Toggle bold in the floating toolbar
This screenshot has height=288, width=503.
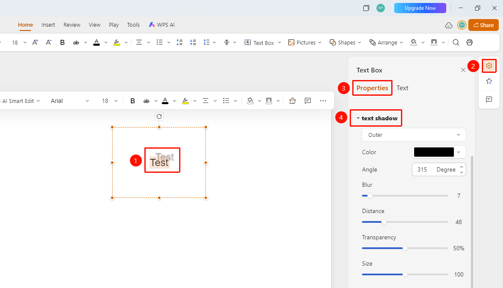pos(133,101)
